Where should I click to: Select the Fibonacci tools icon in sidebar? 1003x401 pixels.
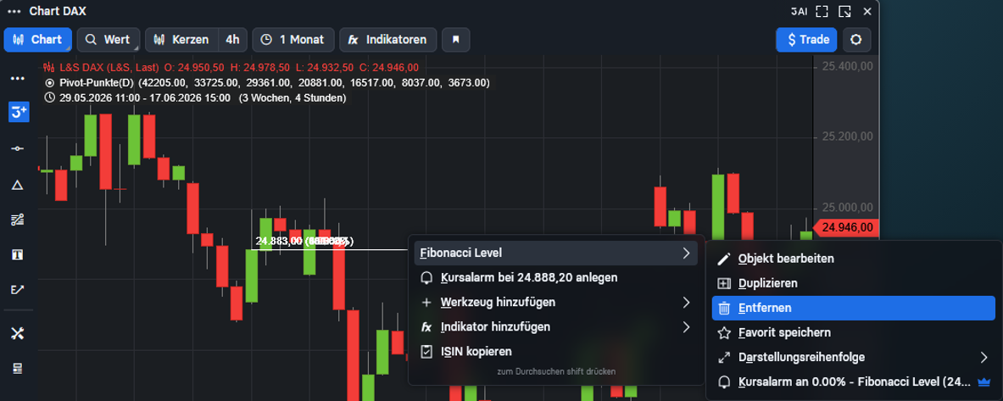pyautogui.click(x=17, y=220)
